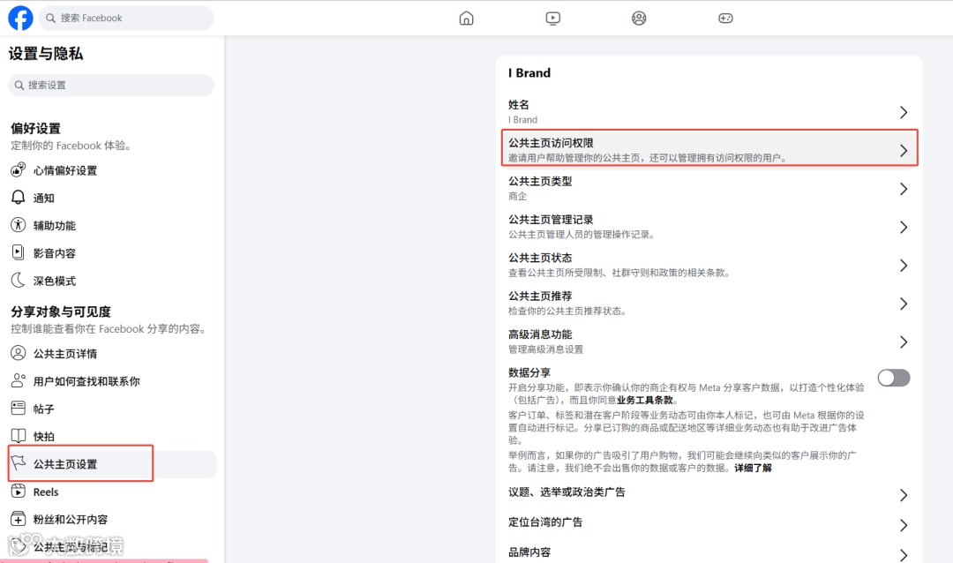Expand the 品牌内容 chevron
This screenshot has width=953, height=563.
click(904, 555)
